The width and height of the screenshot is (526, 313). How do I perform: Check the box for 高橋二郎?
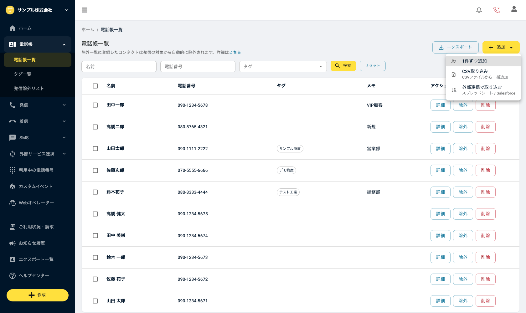click(x=95, y=127)
